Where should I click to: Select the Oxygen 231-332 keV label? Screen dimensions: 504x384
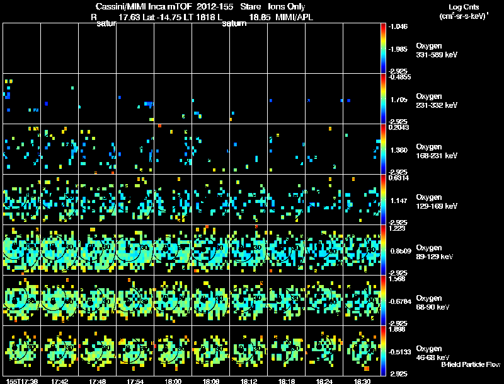coord(437,101)
